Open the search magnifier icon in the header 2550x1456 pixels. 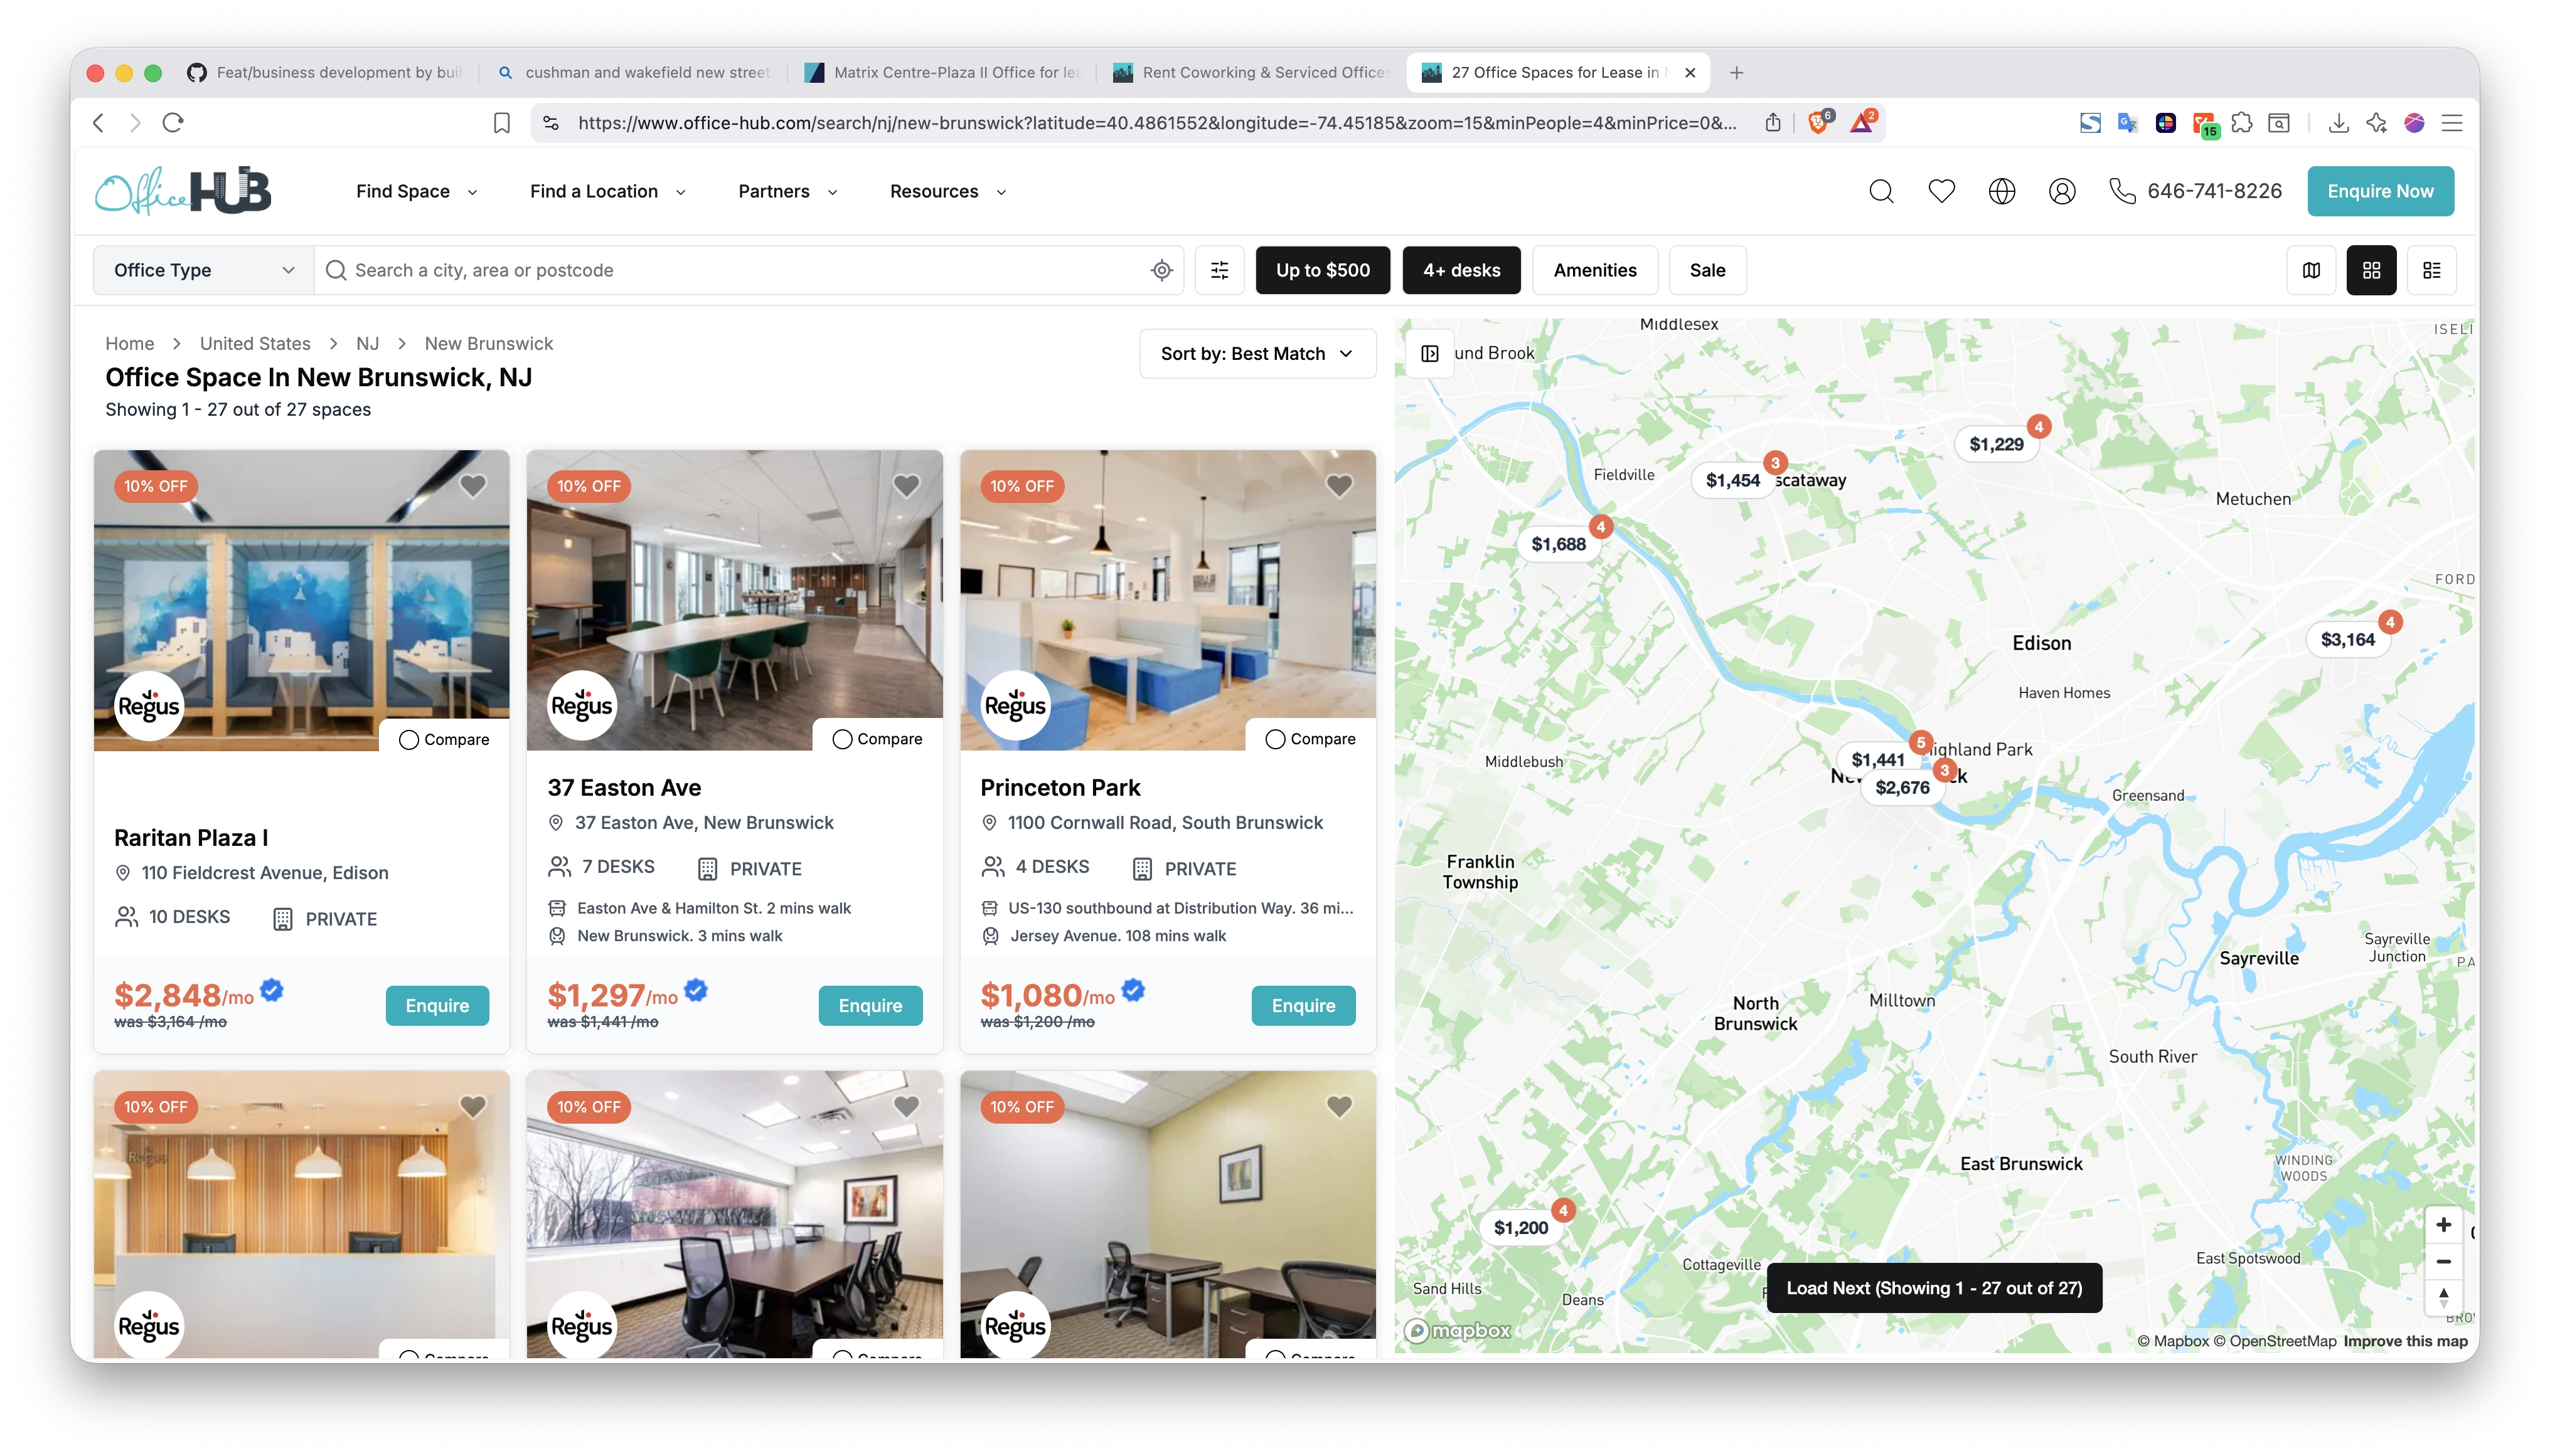(1880, 191)
